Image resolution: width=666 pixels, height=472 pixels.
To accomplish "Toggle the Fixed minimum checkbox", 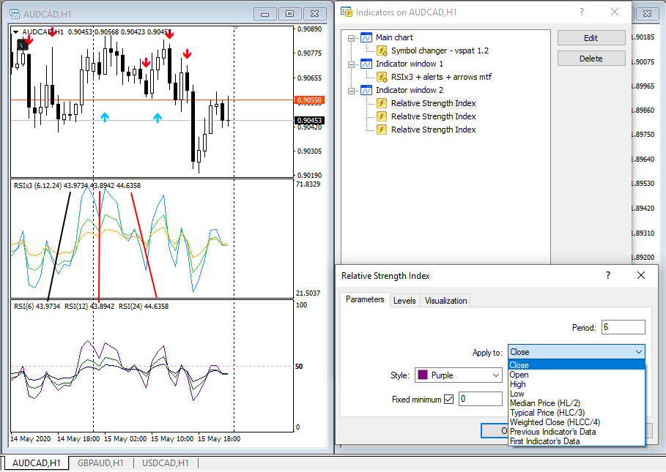I will pyautogui.click(x=449, y=399).
